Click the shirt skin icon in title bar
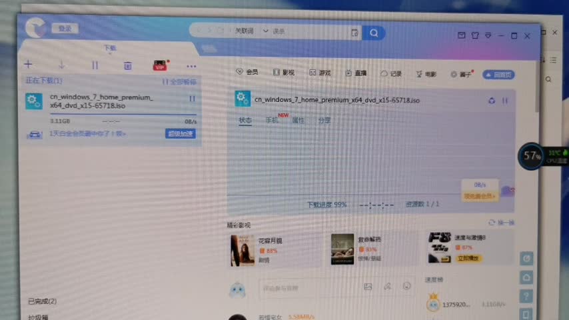 click(x=475, y=35)
